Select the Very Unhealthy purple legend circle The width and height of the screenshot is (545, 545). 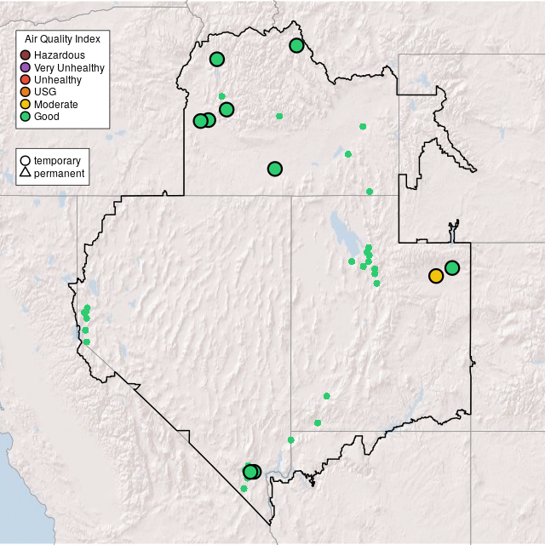(x=26, y=67)
